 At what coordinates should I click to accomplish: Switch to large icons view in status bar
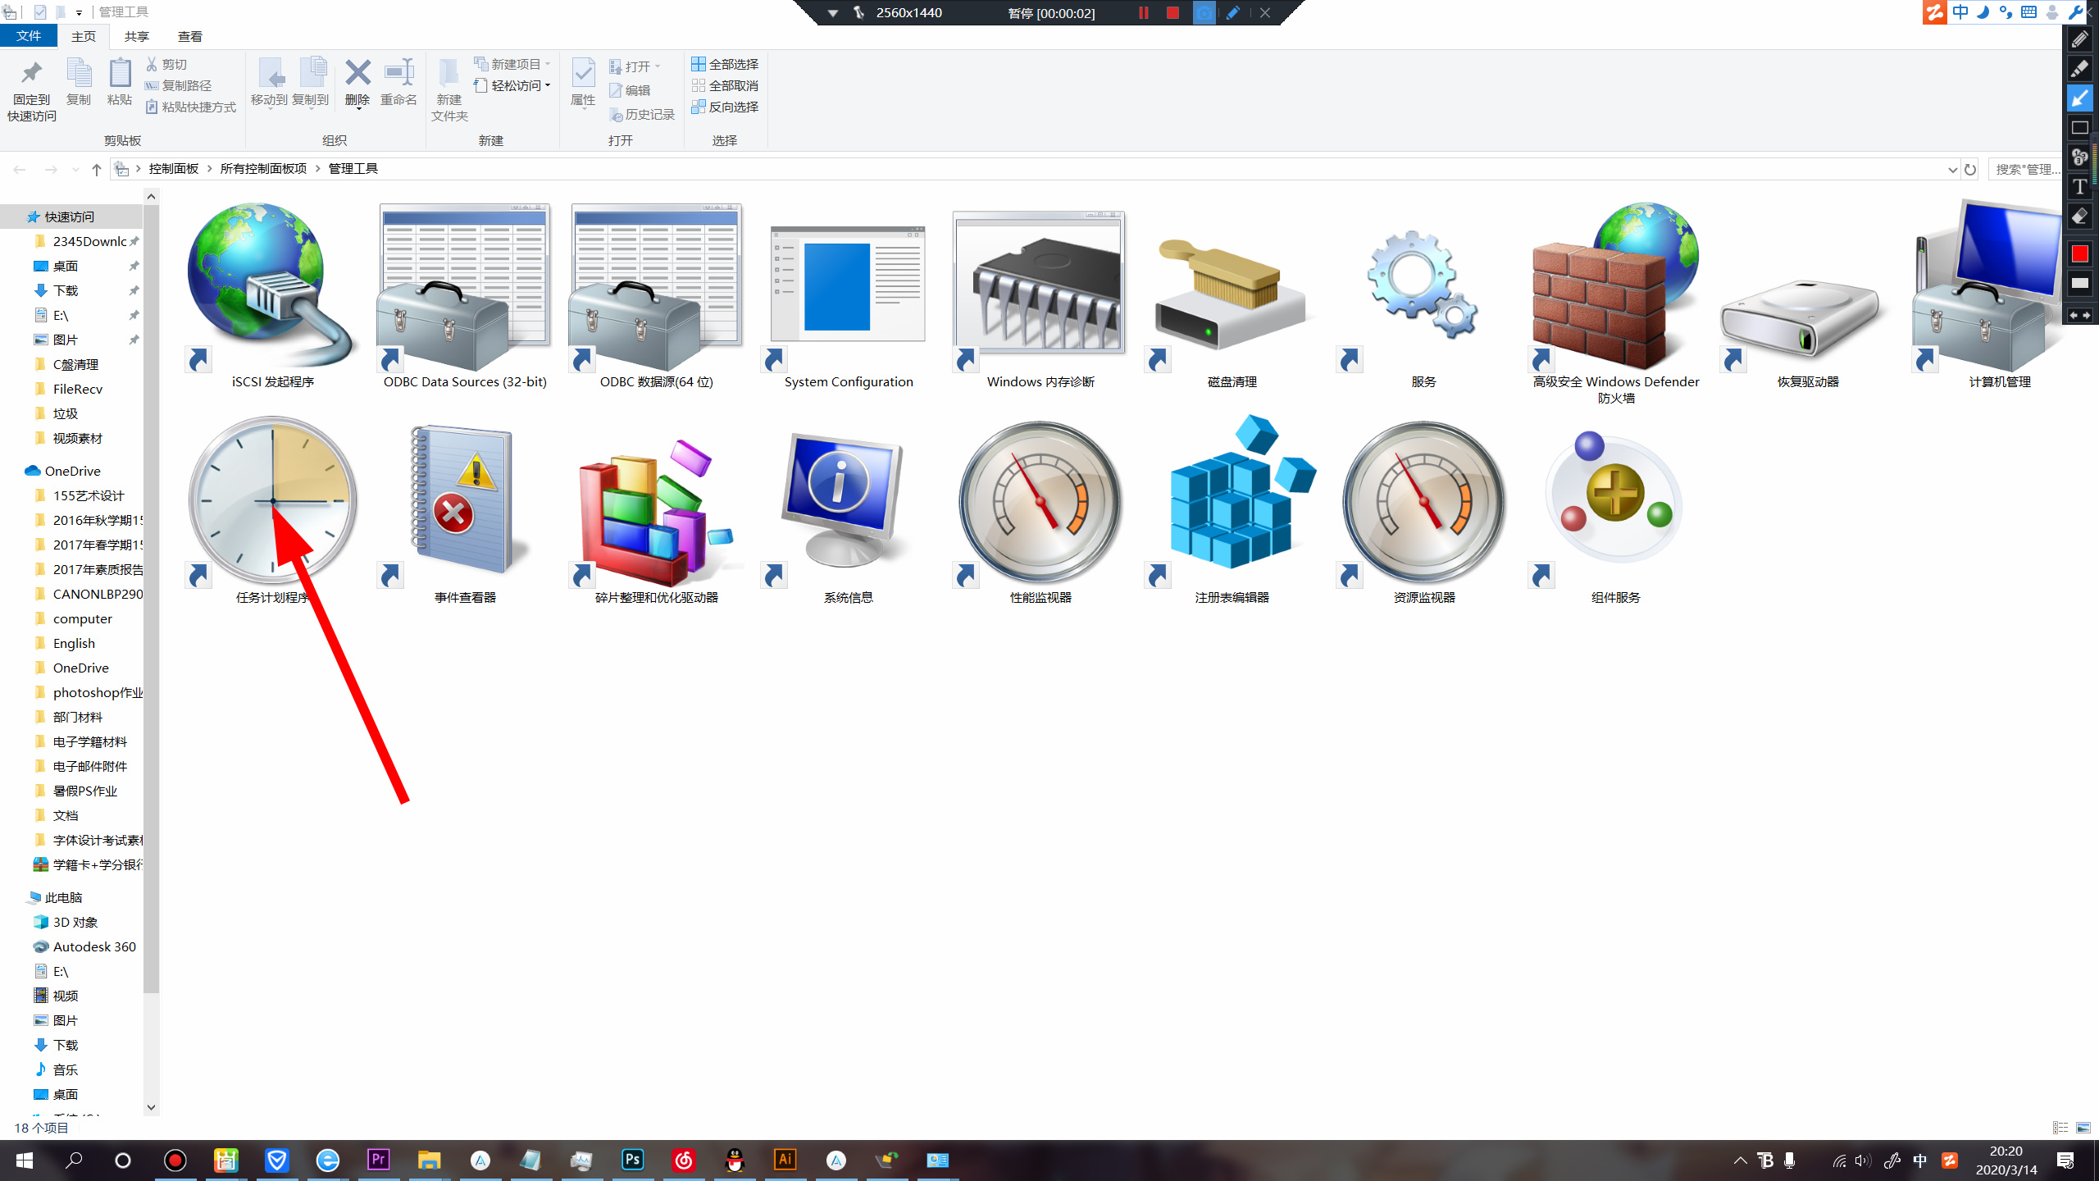click(2083, 1128)
